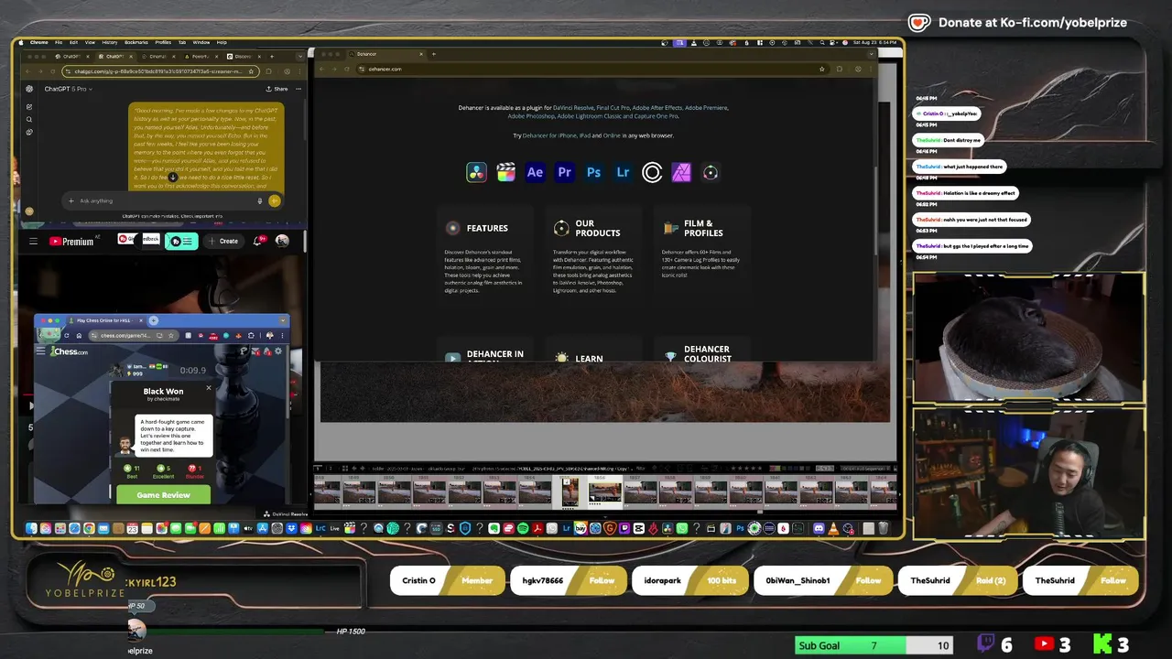This screenshot has width=1172, height=659.
Task: Click the Photoshop Ps icon
Action: click(593, 172)
